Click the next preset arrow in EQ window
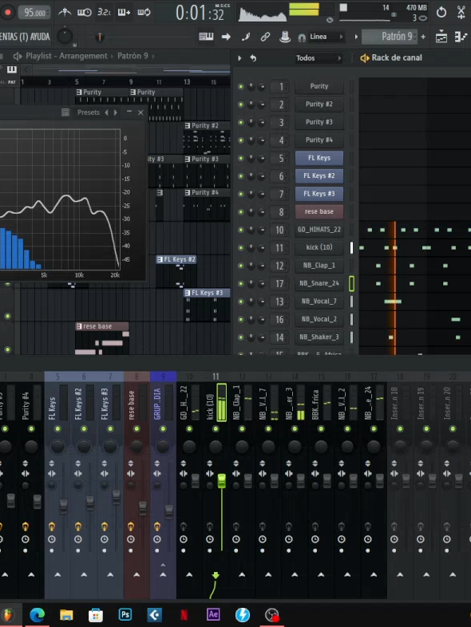471x627 pixels. click(116, 112)
